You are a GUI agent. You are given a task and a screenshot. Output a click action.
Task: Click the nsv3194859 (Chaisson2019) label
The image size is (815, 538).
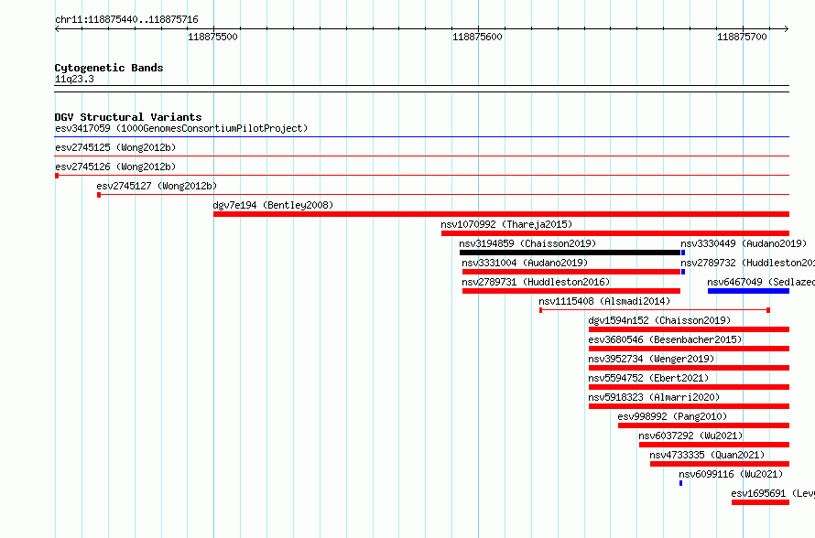tap(527, 243)
